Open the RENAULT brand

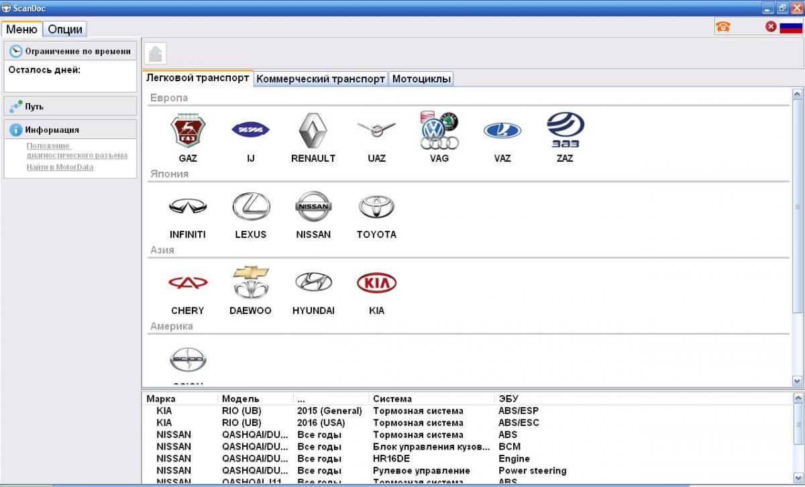(x=313, y=130)
